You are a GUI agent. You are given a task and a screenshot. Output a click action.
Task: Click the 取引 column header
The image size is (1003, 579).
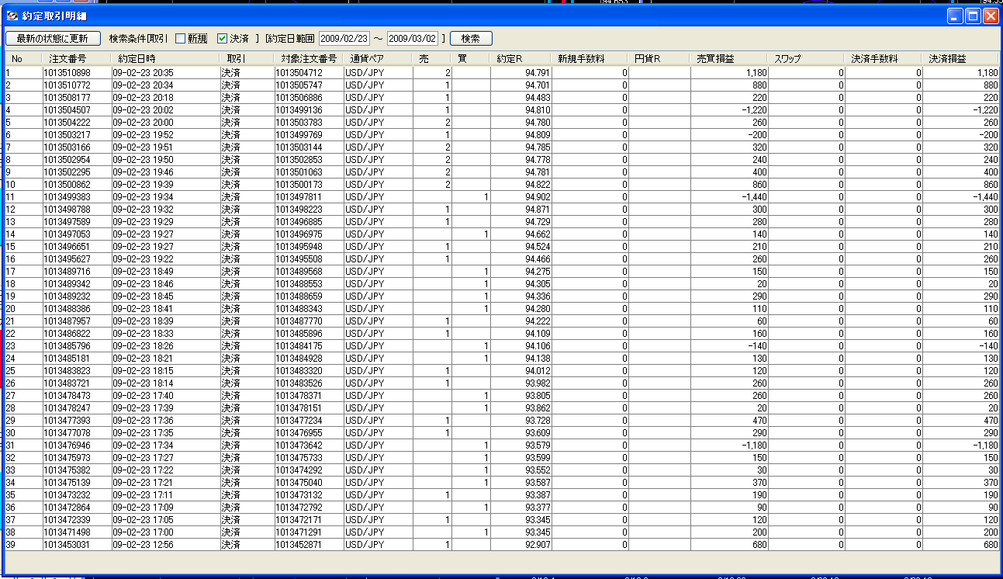247,59
